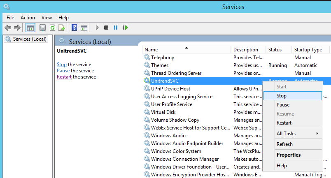Select the Virtual Disk service
Image resolution: width=331 pixels, height=178 pixels.
(x=202, y=112)
